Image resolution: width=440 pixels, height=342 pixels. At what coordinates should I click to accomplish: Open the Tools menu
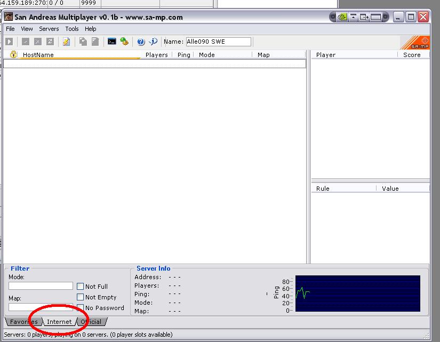72,29
